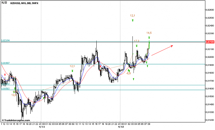Click the 17,3 trade profit label
215x130 pixels.
coord(137,41)
